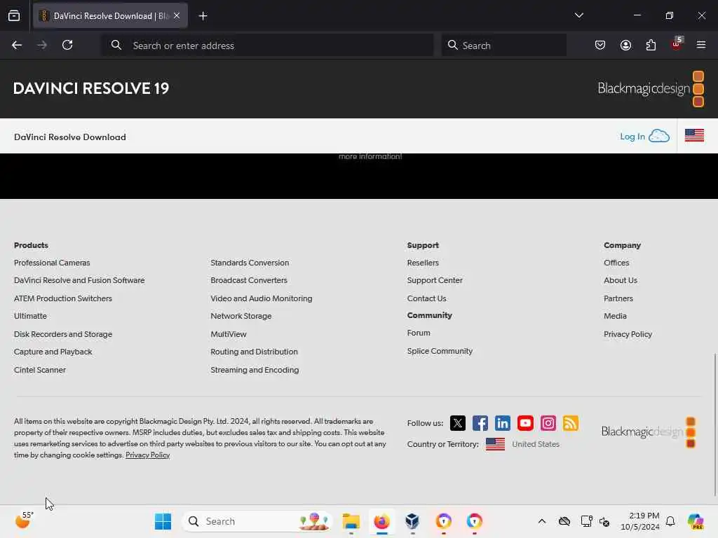This screenshot has width=718, height=538.
Task: Click the underlined Privacy Policy in copyright text
Action: [147, 455]
